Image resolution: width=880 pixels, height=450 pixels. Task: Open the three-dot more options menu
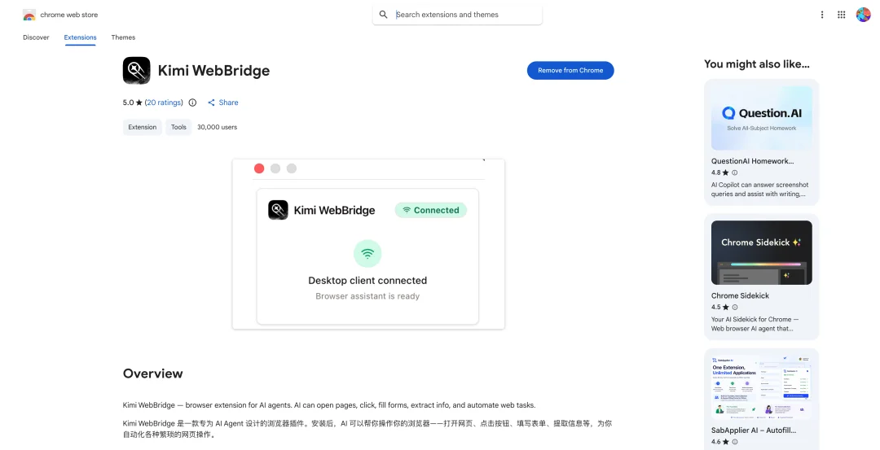coord(821,15)
